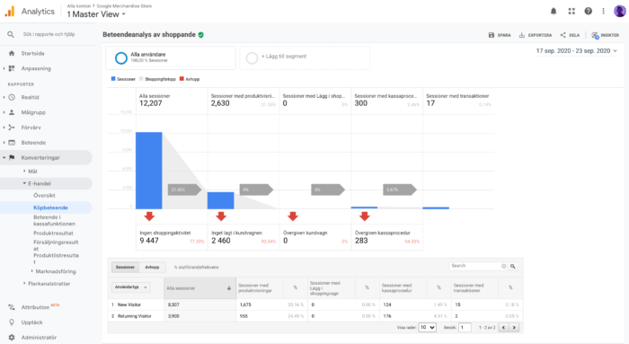Open the help question mark icon
The height and width of the screenshot is (344, 629).
point(588,11)
